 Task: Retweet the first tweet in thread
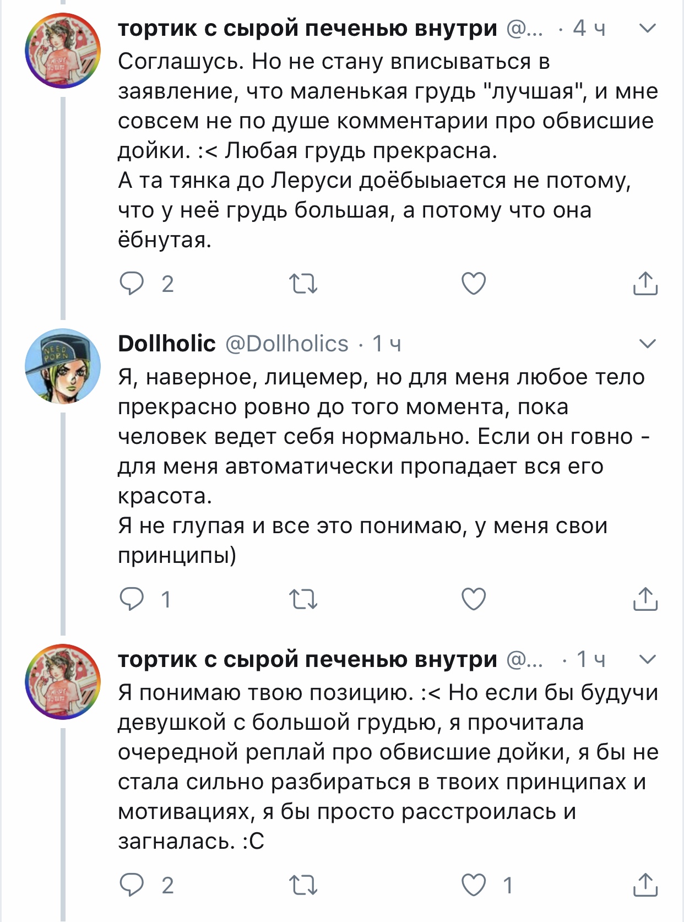(303, 284)
